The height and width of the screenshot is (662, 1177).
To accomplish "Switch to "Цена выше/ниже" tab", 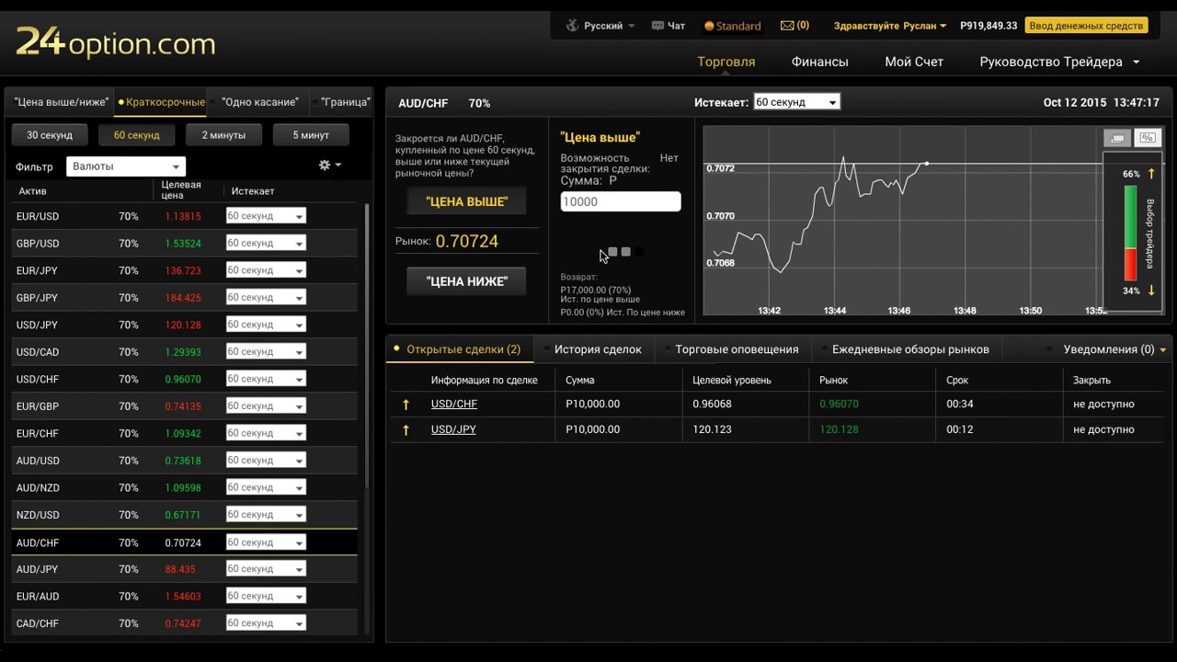I will [x=61, y=102].
